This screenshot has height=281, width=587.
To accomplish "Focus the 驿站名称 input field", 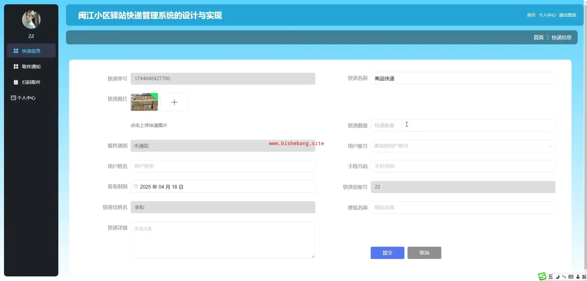I will click(x=463, y=208).
